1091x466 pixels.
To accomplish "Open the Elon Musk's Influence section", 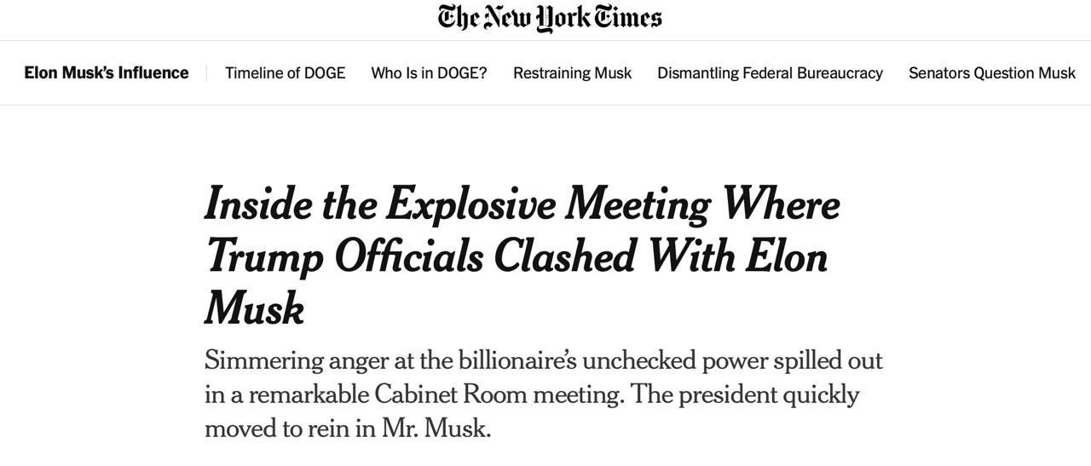I will pyautogui.click(x=107, y=73).
